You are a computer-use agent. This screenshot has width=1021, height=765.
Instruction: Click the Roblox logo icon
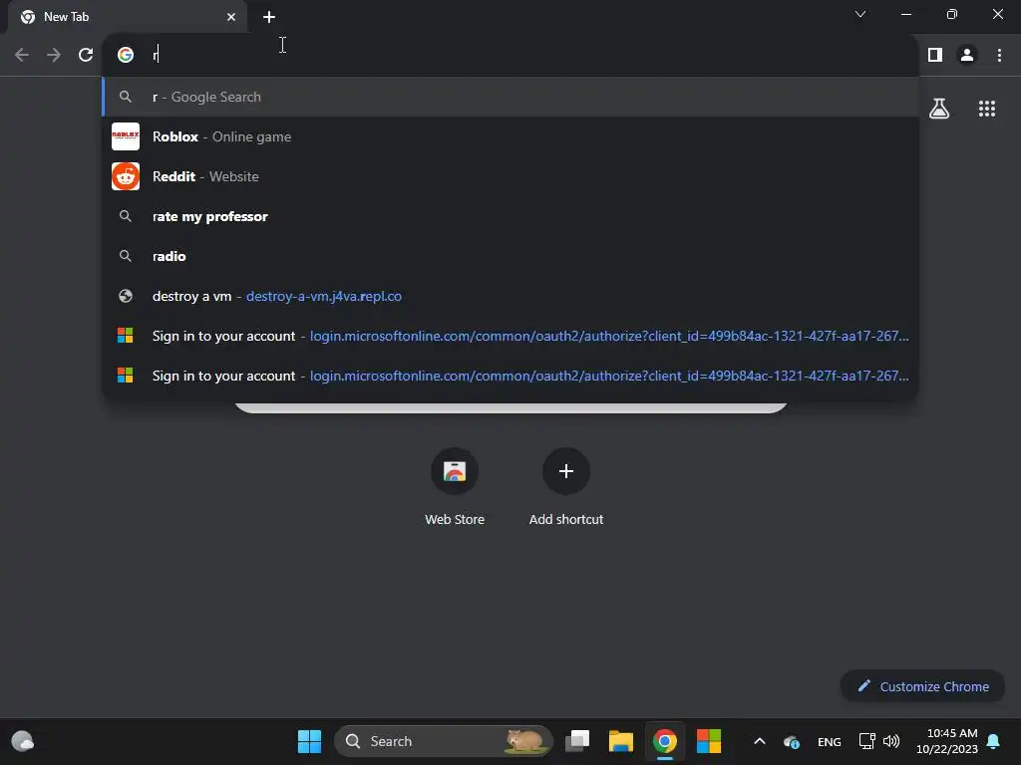(126, 136)
